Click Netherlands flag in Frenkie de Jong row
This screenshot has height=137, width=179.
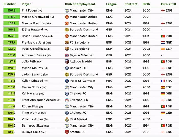pyautogui.click(x=163, y=43)
